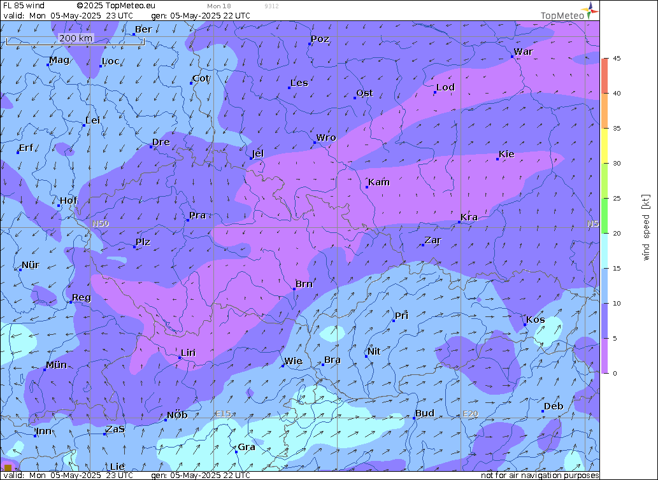Click the Kra city label

(469, 217)
